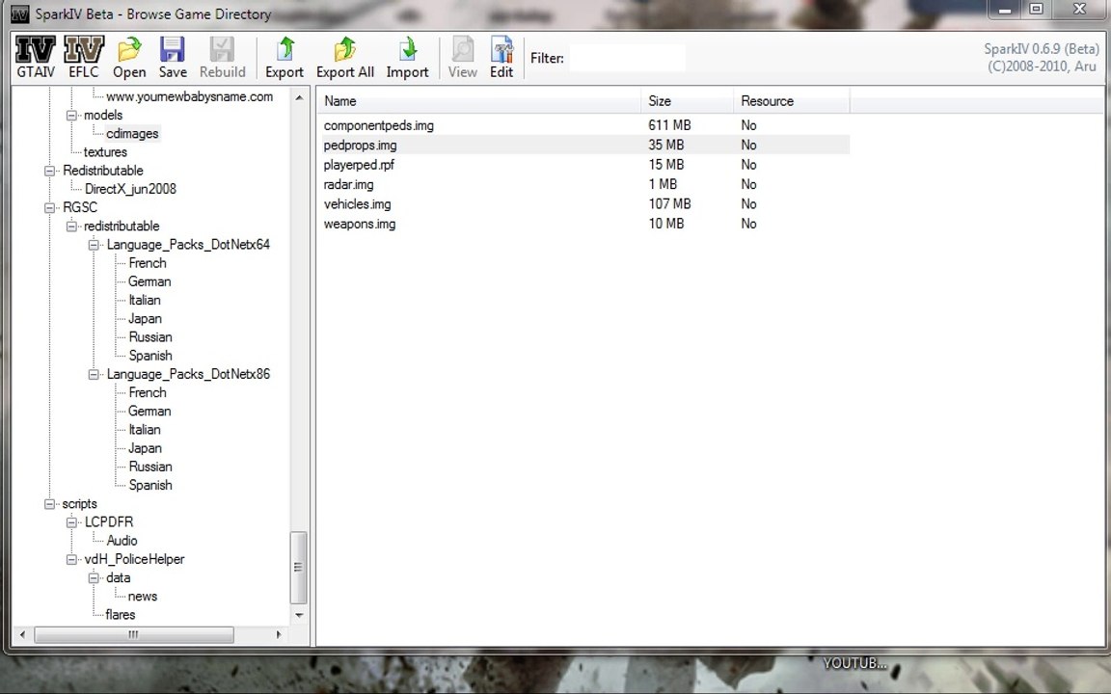Select the EFLC toolbar icon
This screenshot has width=1111, height=694.
pyautogui.click(x=84, y=57)
